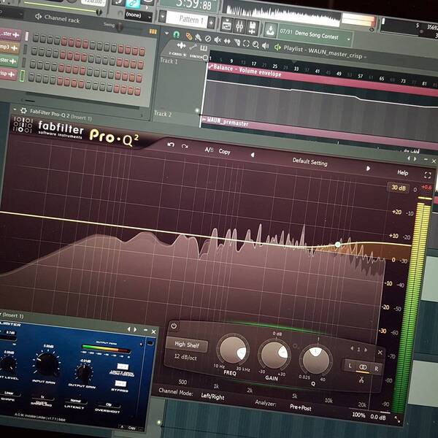Delete the selected EQ band
438x438 pixels.
click(x=380, y=353)
